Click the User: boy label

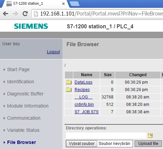(x=11, y=44)
